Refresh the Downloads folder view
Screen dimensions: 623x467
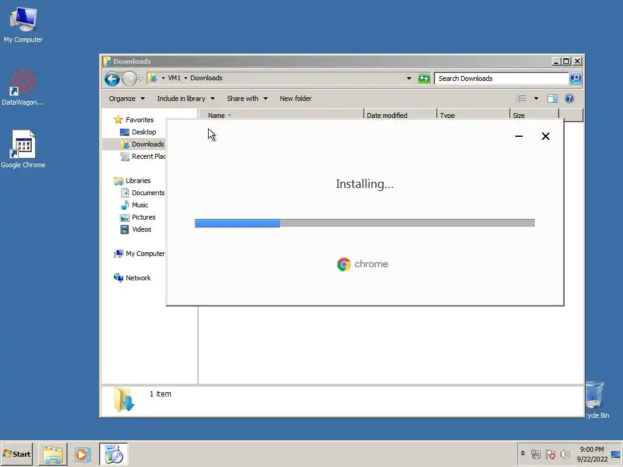coord(424,78)
